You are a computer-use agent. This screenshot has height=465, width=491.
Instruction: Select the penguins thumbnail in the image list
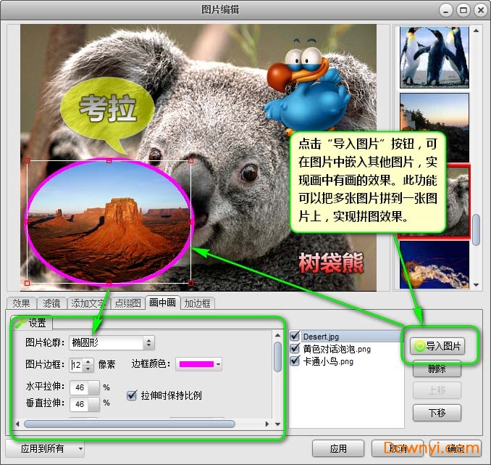tap(434, 57)
